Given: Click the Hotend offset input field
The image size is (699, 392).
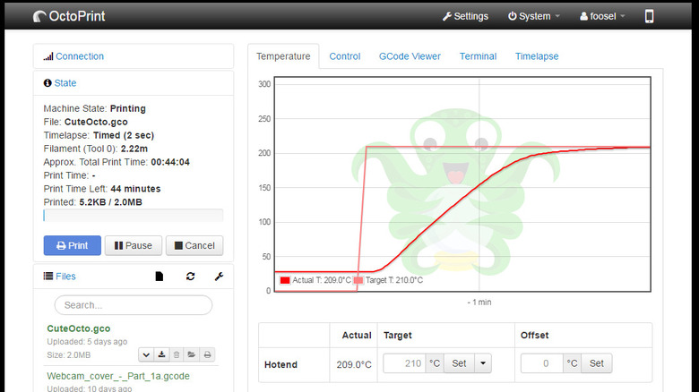Looking at the screenshot, I should pos(541,363).
